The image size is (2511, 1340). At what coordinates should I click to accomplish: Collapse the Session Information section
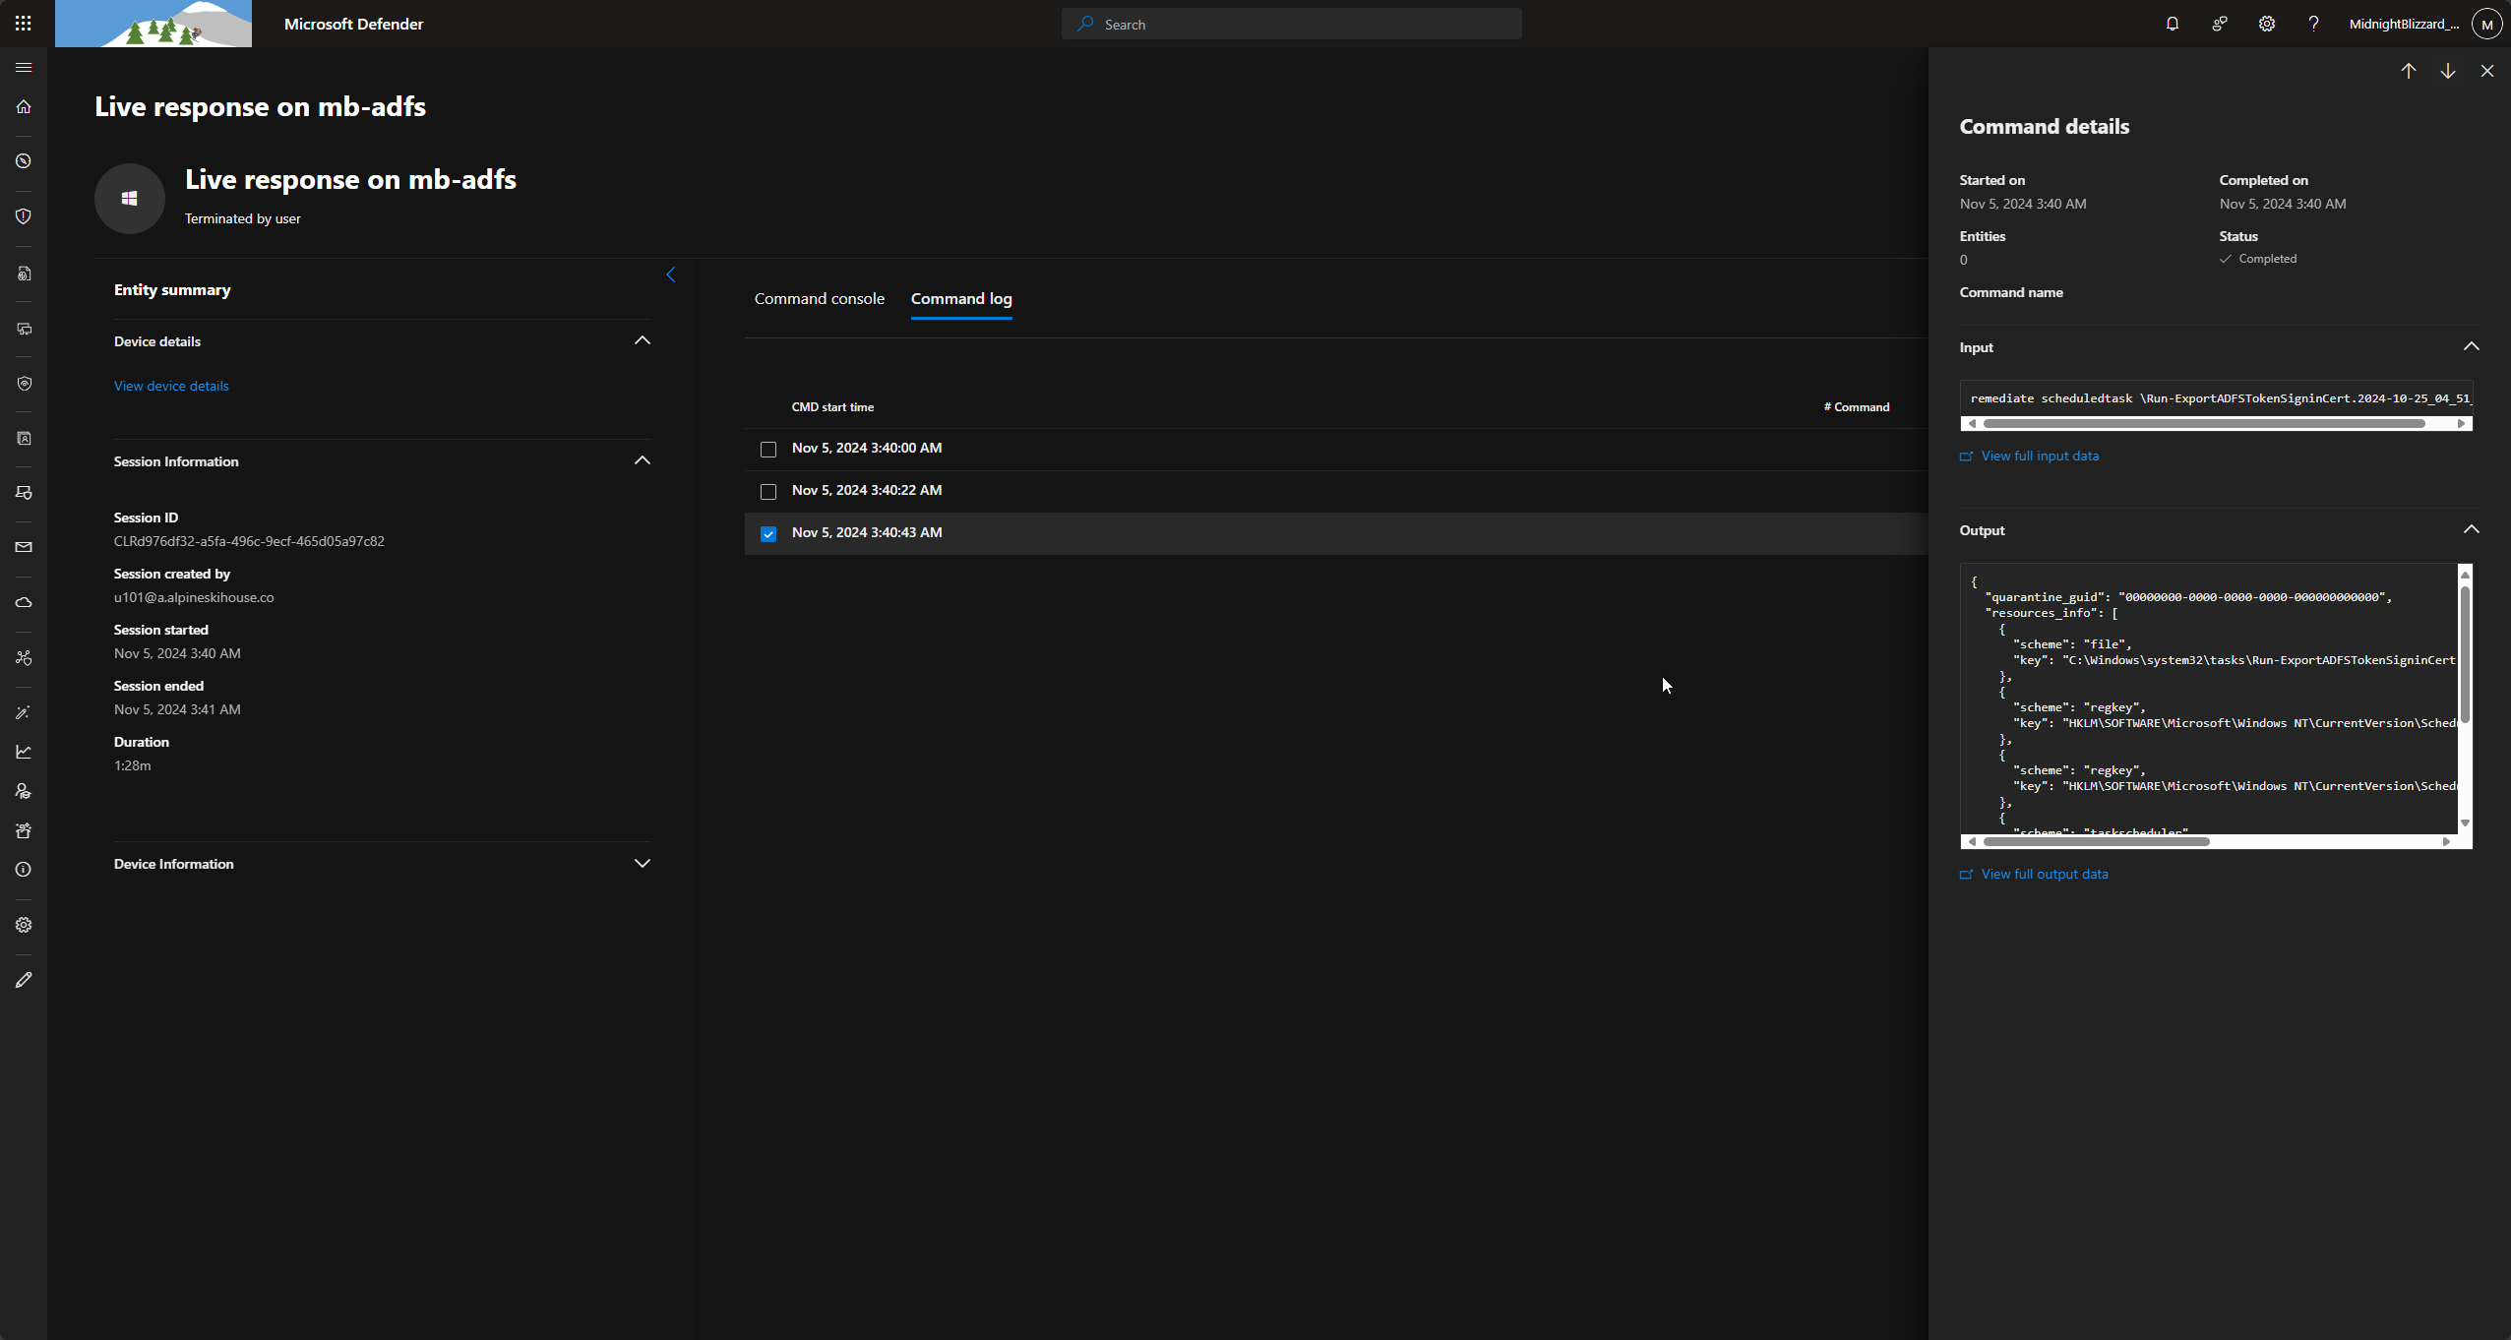pyautogui.click(x=641, y=459)
